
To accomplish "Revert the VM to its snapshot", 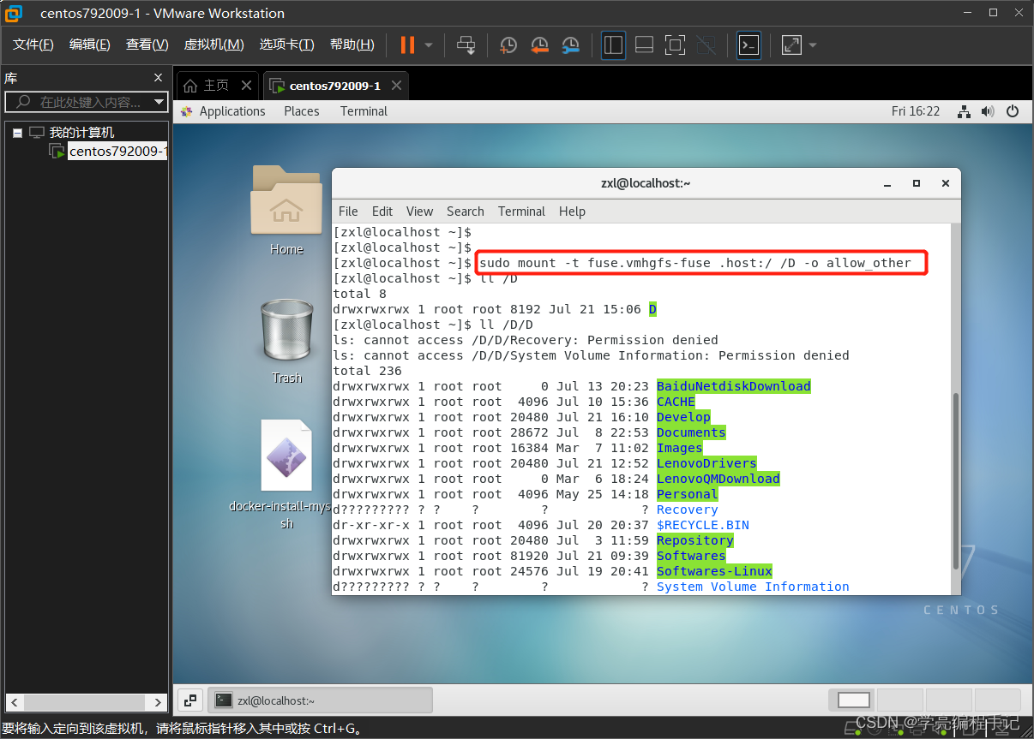I will pyautogui.click(x=539, y=45).
